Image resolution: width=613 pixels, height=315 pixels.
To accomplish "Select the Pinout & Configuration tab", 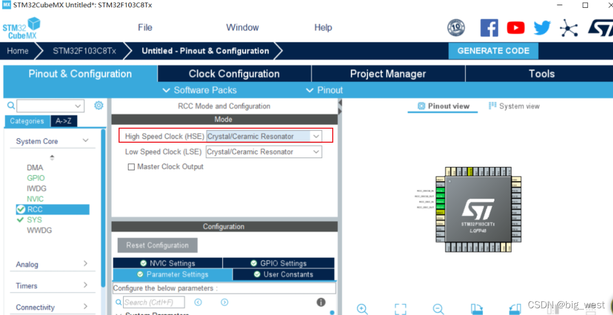I will [80, 74].
